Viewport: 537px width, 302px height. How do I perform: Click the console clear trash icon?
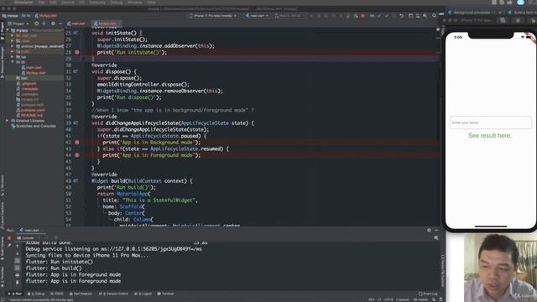coord(18,282)
